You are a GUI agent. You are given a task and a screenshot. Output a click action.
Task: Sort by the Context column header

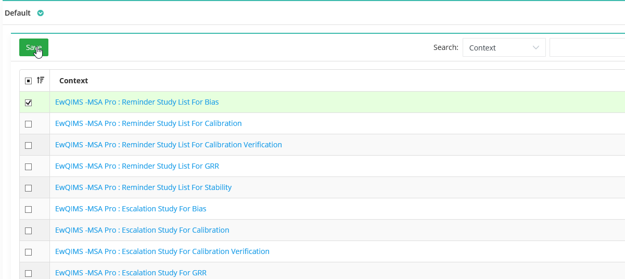pyautogui.click(x=73, y=81)
